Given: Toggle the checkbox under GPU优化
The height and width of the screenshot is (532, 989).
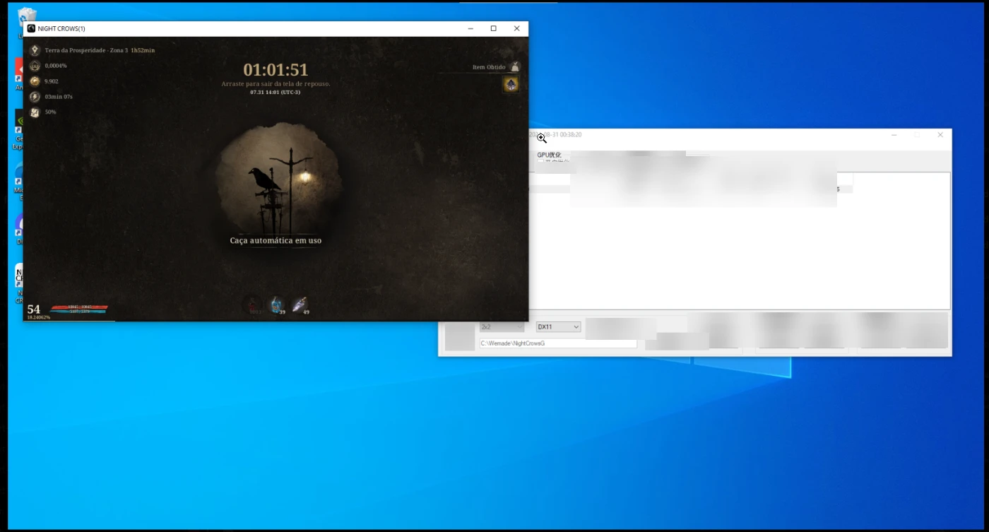Looking at the screenshot, I should click(x=541, y=162).
